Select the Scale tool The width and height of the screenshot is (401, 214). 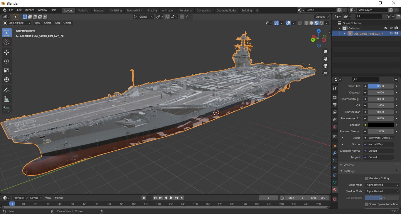[x=6, y=70]
